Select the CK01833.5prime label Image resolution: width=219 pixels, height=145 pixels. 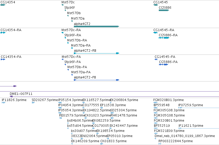[x=113, y=141]
